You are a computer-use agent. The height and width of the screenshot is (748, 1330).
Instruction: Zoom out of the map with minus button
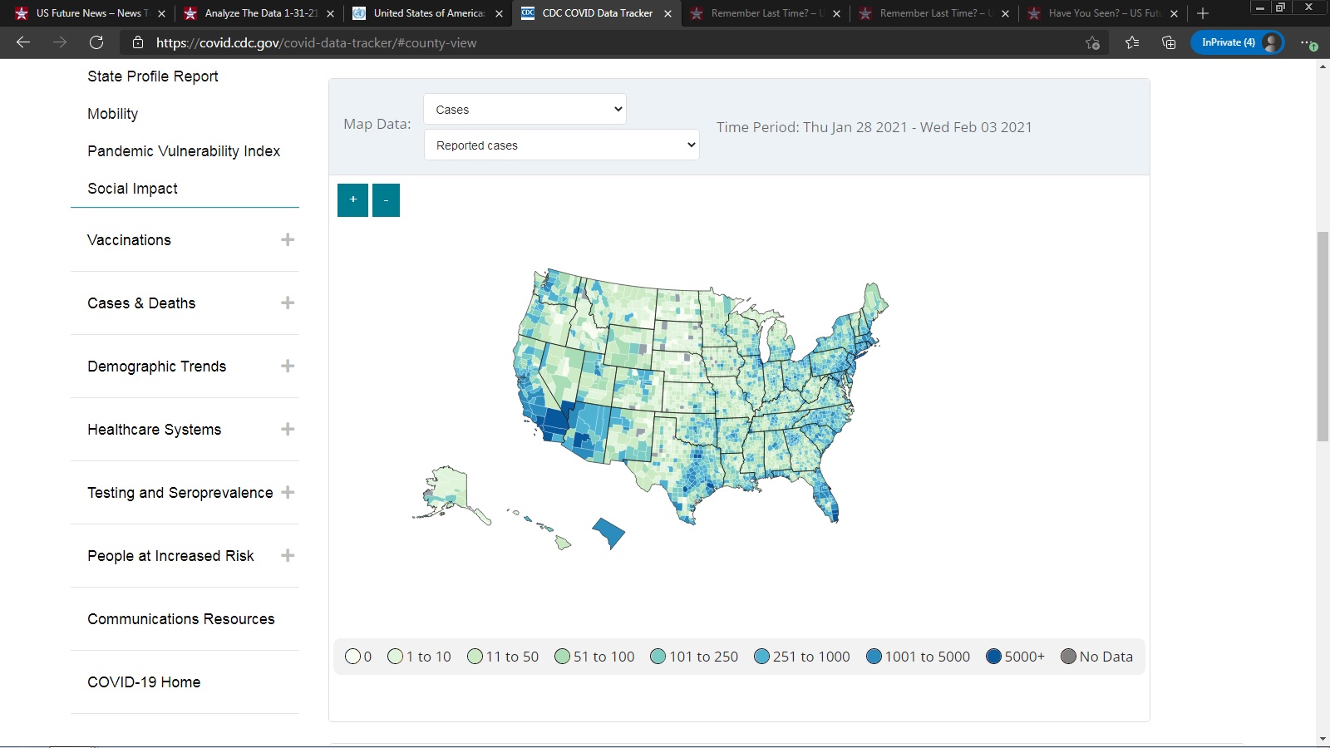pyautogui.click(x=386, y=200)
